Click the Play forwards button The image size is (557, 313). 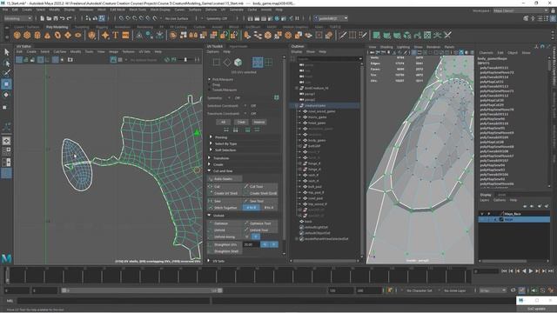531,271
